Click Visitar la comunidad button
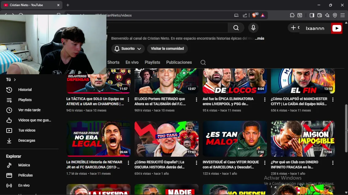 point(167,48)
